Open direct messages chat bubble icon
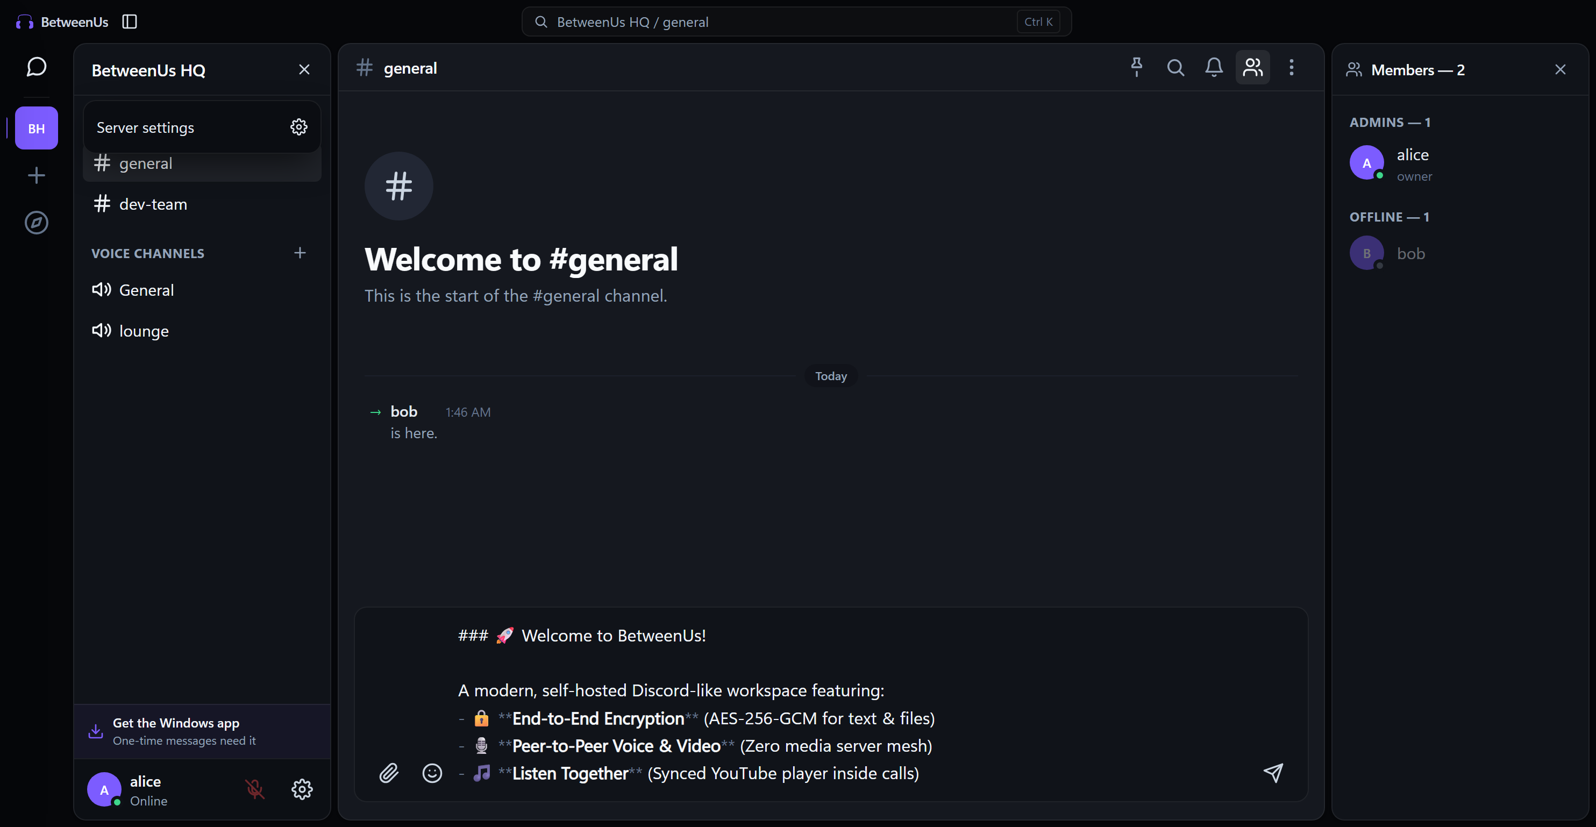The image size is (1596, 827). coord(37,66)
